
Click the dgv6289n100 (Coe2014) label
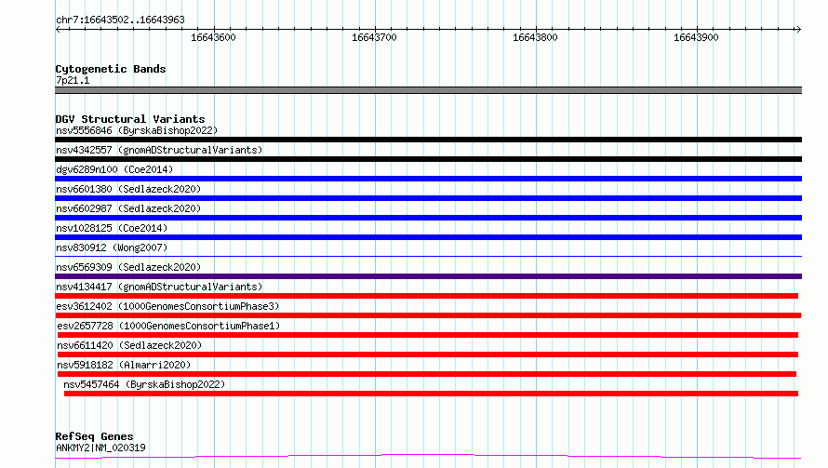(114, 169)
